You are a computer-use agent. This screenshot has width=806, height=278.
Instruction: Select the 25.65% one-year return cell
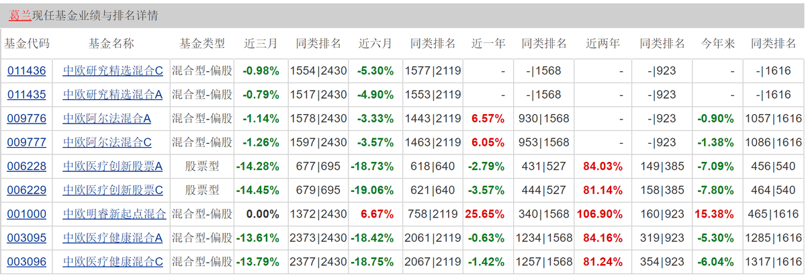click(488, 214)
